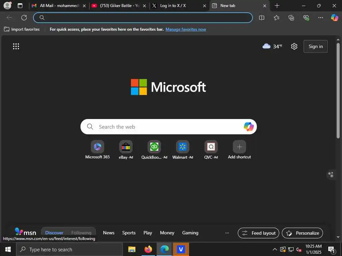Open the Collections icon
342x256 pixels.
click(x=291, y=18)
